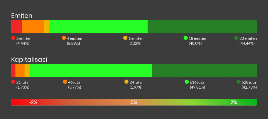This screenshot has height=119, width=268.
Task: Click the red dot beside 2 emiten
Action: point(13,38)
